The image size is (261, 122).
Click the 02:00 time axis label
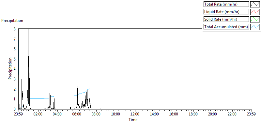point(38,114)
